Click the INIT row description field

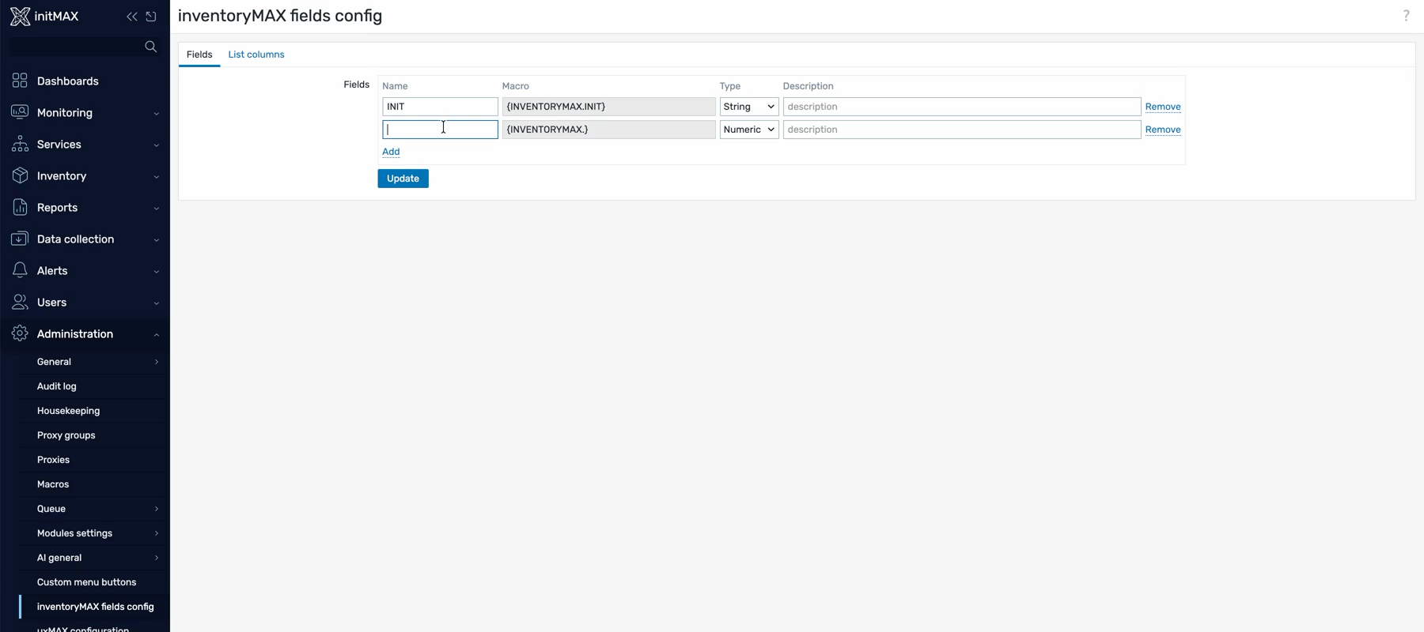(x=961, y=107)
